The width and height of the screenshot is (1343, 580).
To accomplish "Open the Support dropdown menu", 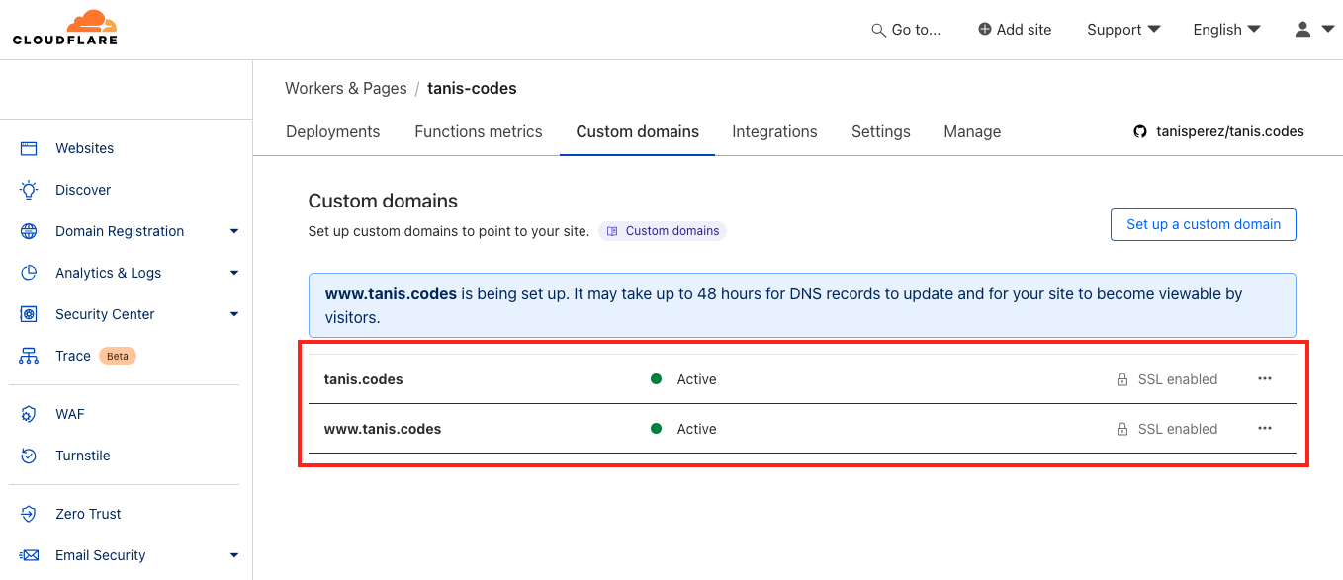I will (1123, 30).
